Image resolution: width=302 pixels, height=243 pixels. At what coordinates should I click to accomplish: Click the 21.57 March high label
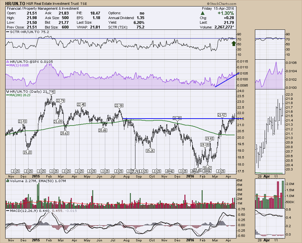coord(221,115)
